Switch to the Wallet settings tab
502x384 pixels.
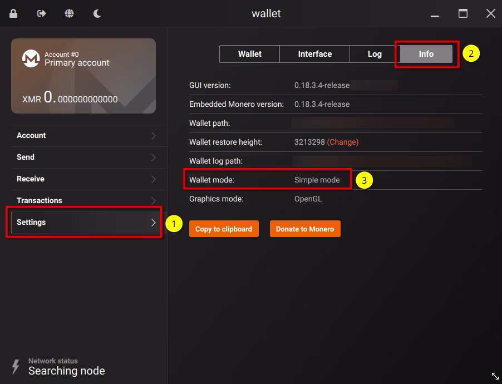250,54
